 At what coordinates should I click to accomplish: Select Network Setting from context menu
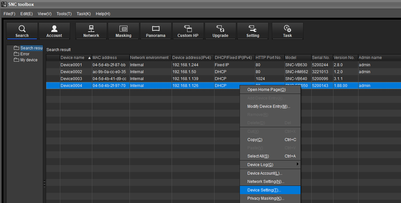click(266, 182)
